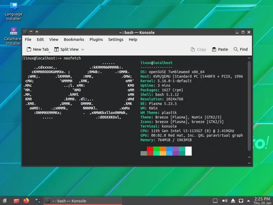Expand hidden system tray icons arrow
273x205 pixels.
tap(248, 201)
